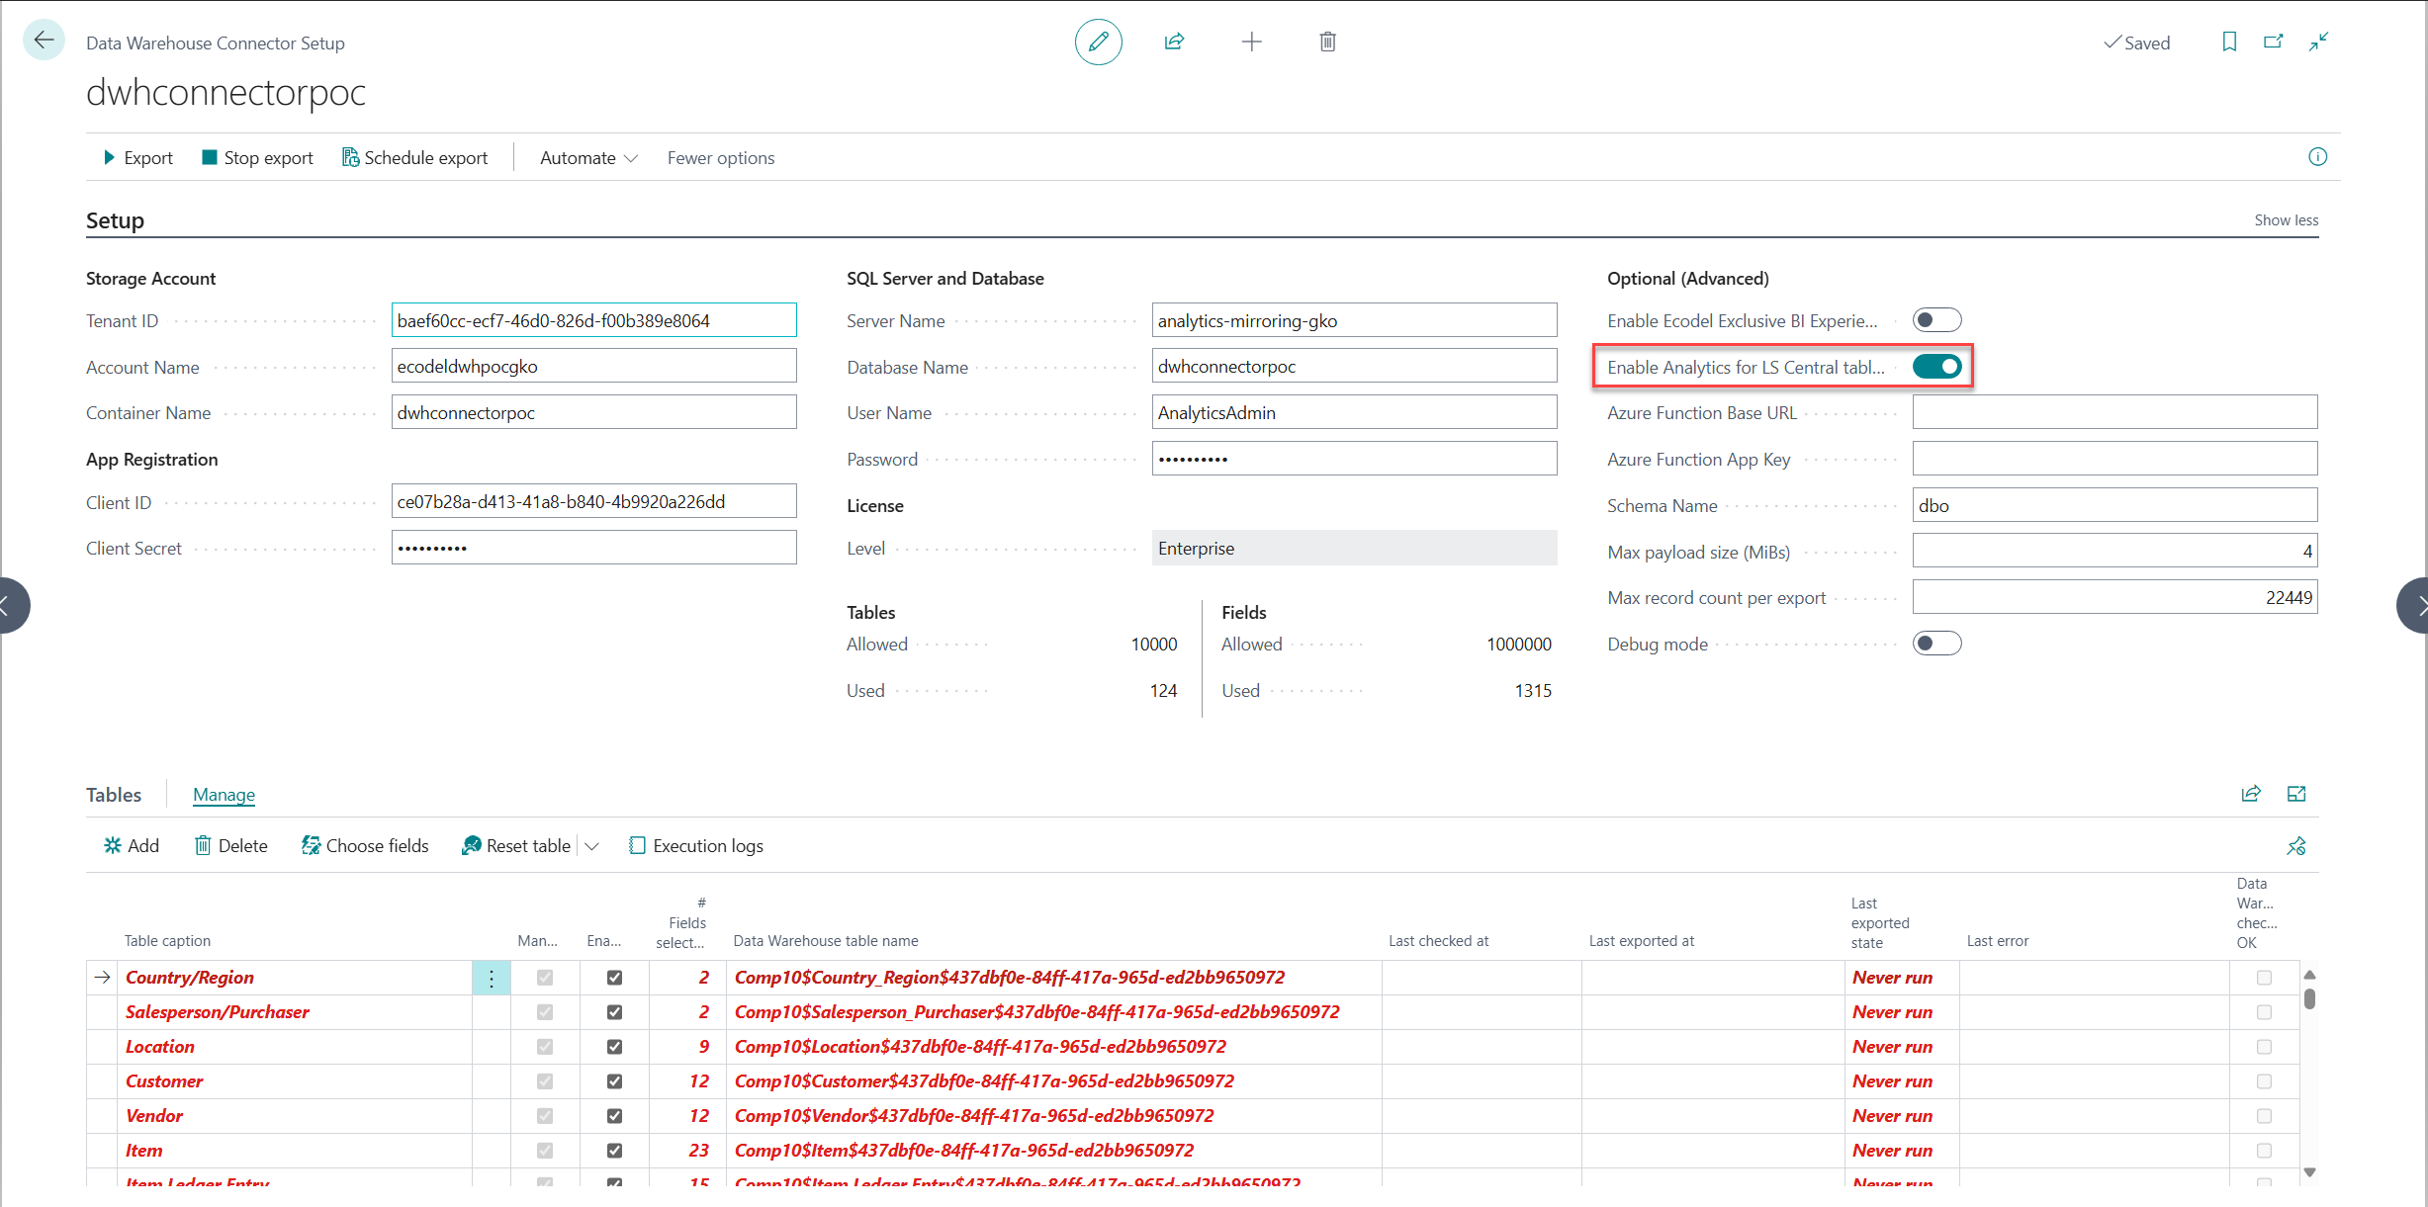Click the plus icon to add new

point(1251,42)
